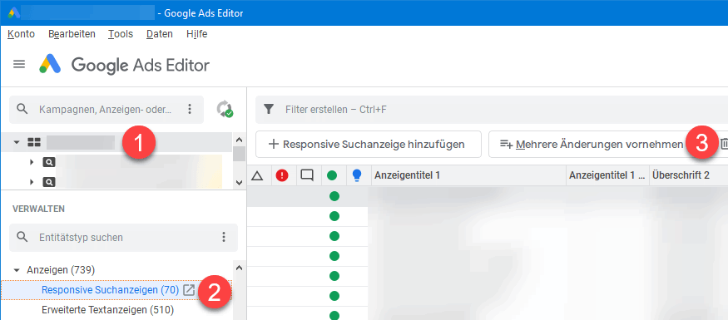Click the Google Ads Editor logo
This screenshot has height=320, width=728.
50,65
